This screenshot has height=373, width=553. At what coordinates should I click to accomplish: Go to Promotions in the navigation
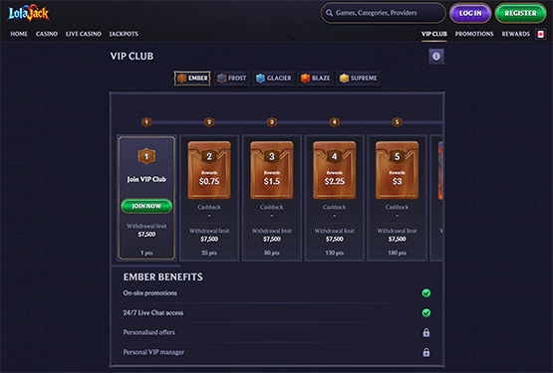point(474,34)
